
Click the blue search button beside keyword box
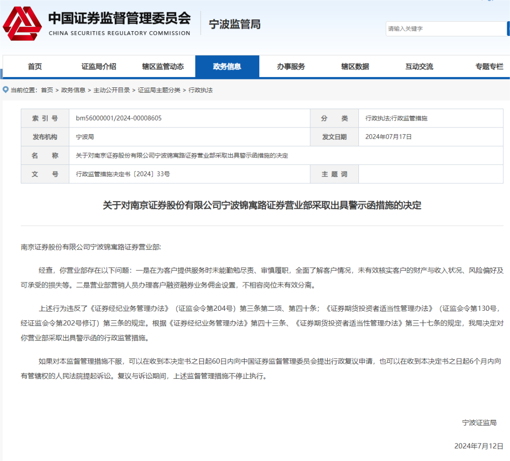coord(509,29)
